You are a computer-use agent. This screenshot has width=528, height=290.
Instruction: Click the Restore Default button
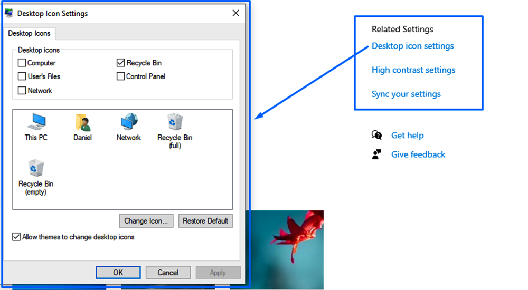tap(205, 221)
